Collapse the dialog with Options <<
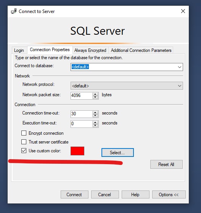201x213 pixels. pos(169,195)
